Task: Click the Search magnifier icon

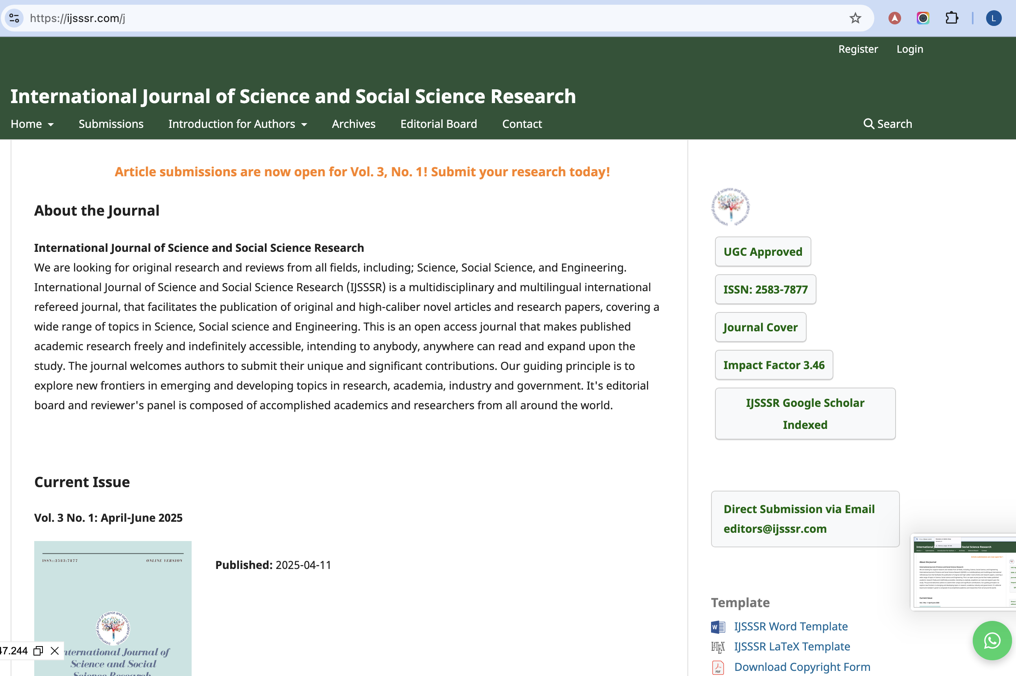Action: pos(868,124)
